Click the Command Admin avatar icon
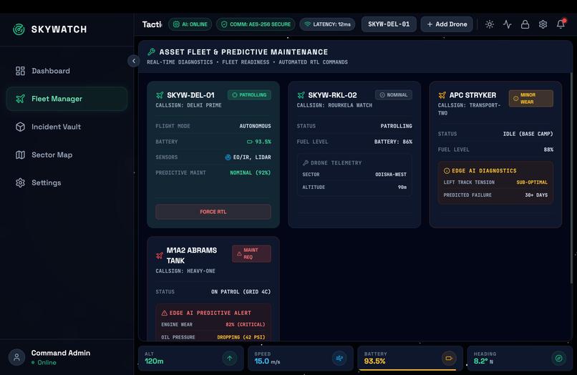The width and height of the screenshot is (577, 375). pos(16,357)
